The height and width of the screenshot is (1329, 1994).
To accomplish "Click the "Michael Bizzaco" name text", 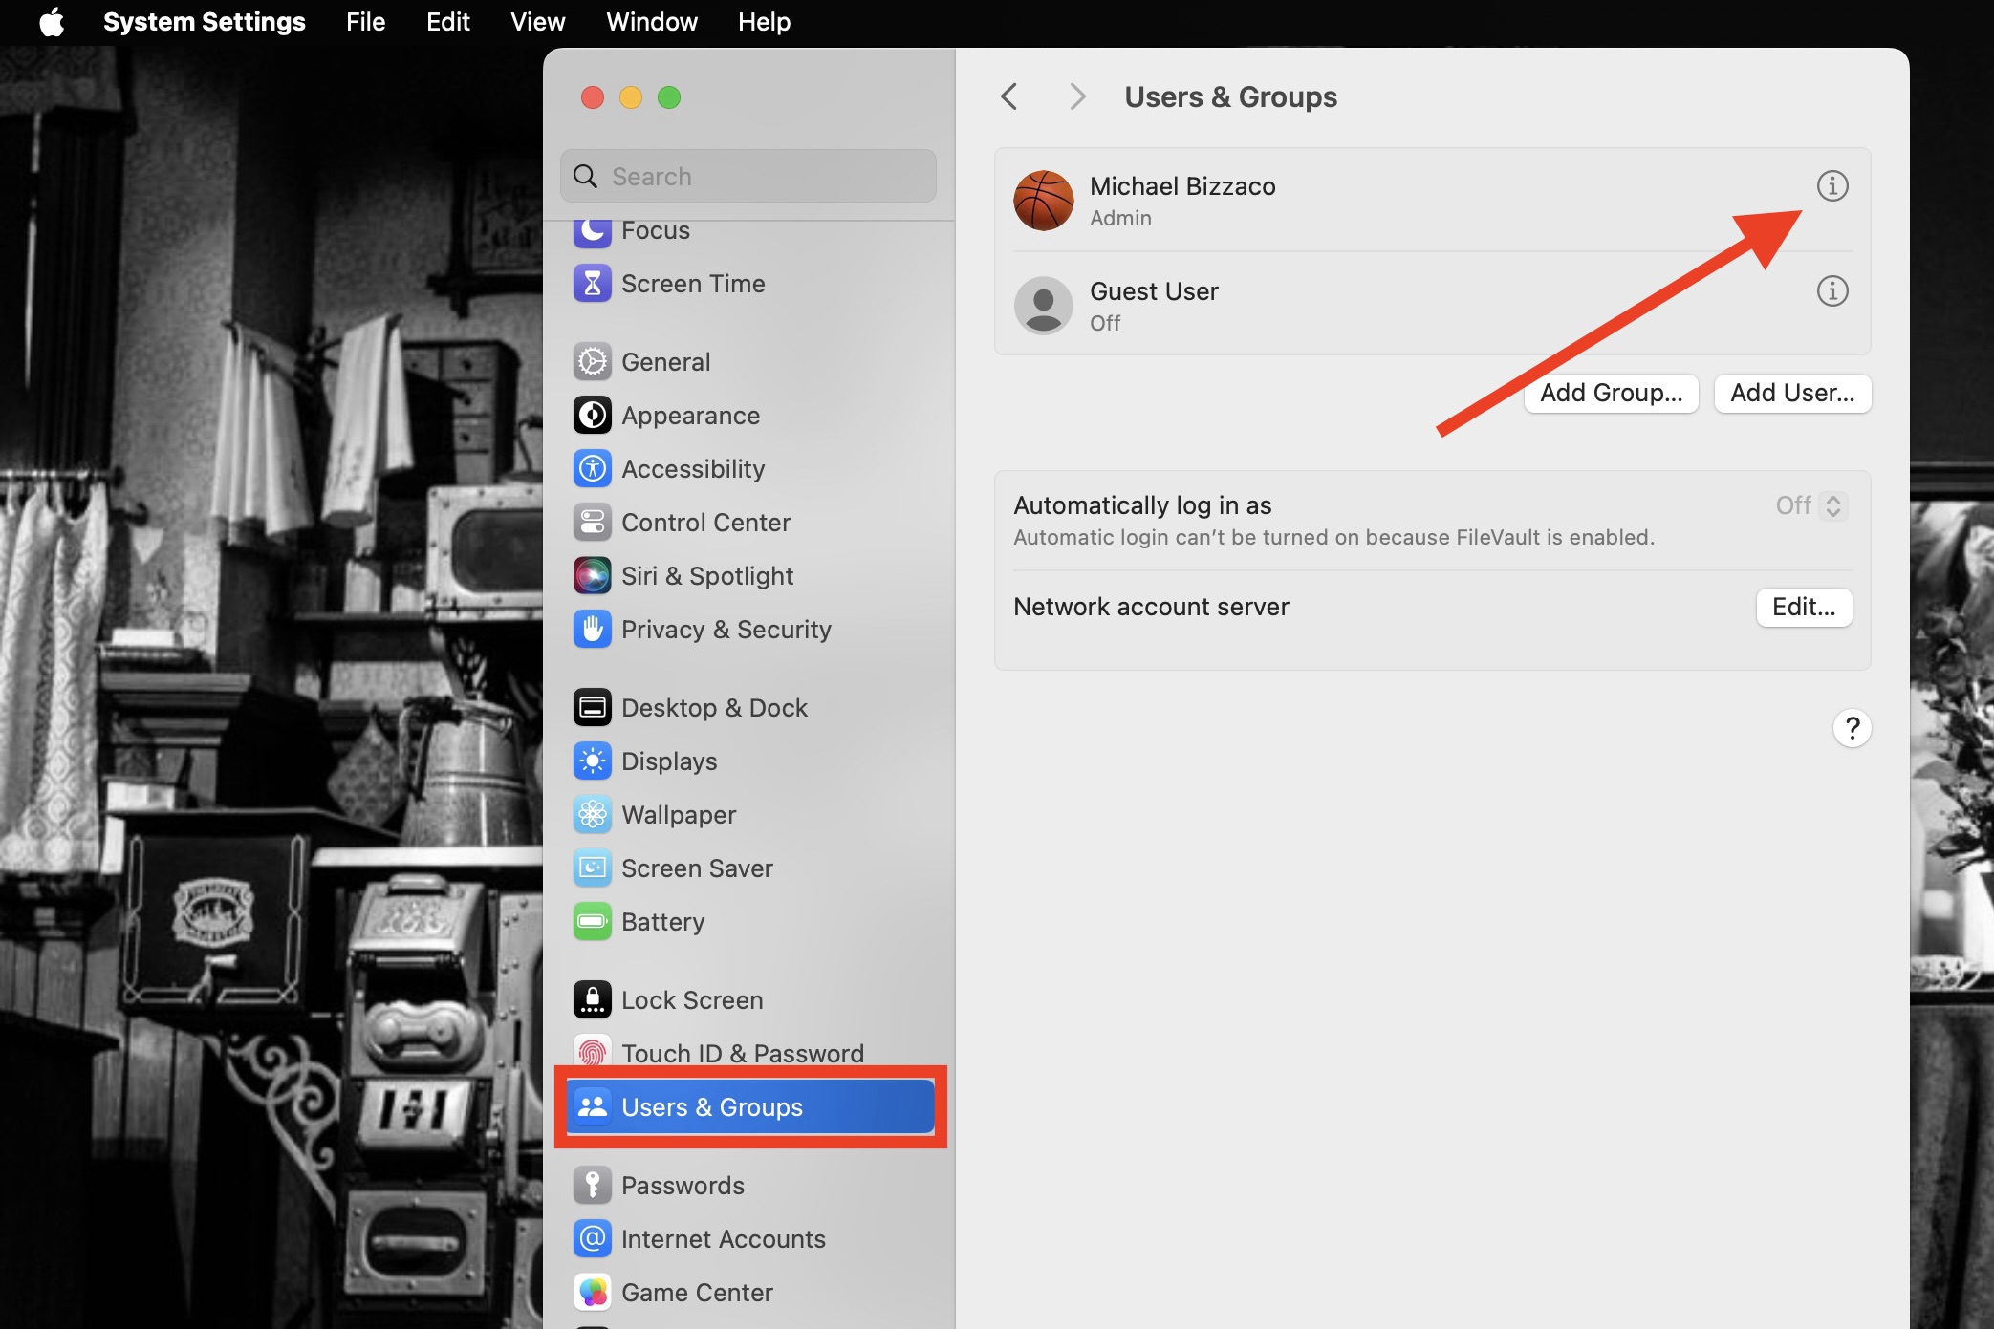I will coord(1182,186).
